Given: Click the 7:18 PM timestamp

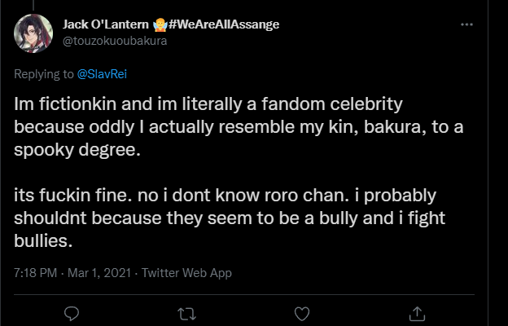Looking at the screenshot, I should coord(35,273).
